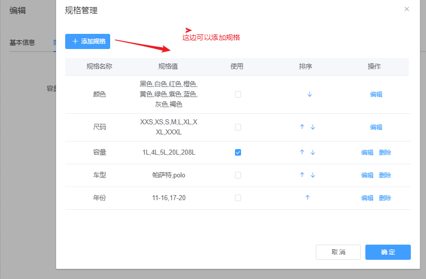The image size is (426, 279).
Task: Click the up arrow for 车型
Action: pos(302,175)
